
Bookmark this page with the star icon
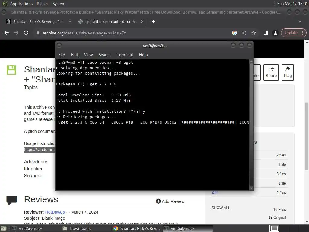[x=253, y=33]
